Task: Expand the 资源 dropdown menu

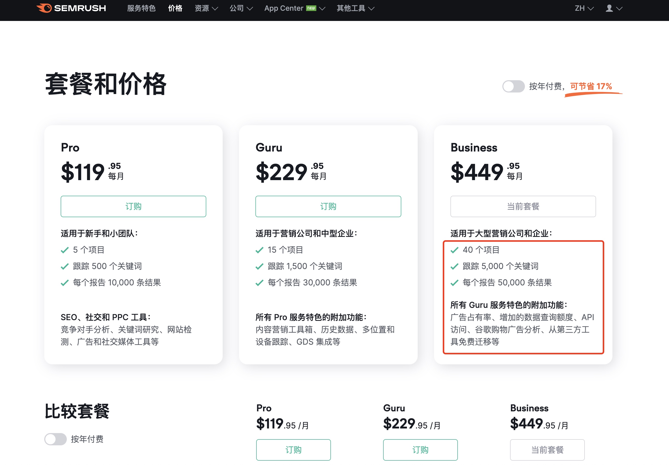Action: pos(206,8)
